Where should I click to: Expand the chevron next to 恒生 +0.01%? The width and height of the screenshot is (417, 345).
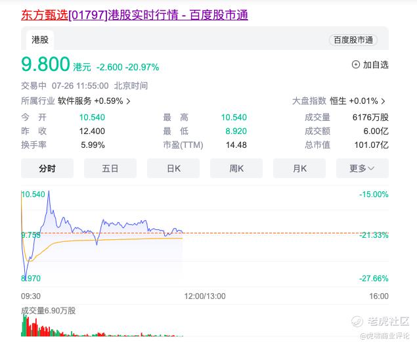383,101
